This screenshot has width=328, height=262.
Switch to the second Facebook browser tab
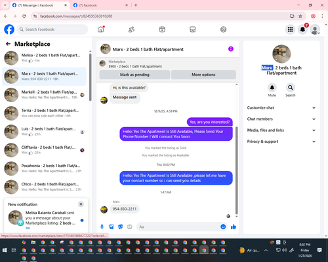pos(100,5)
